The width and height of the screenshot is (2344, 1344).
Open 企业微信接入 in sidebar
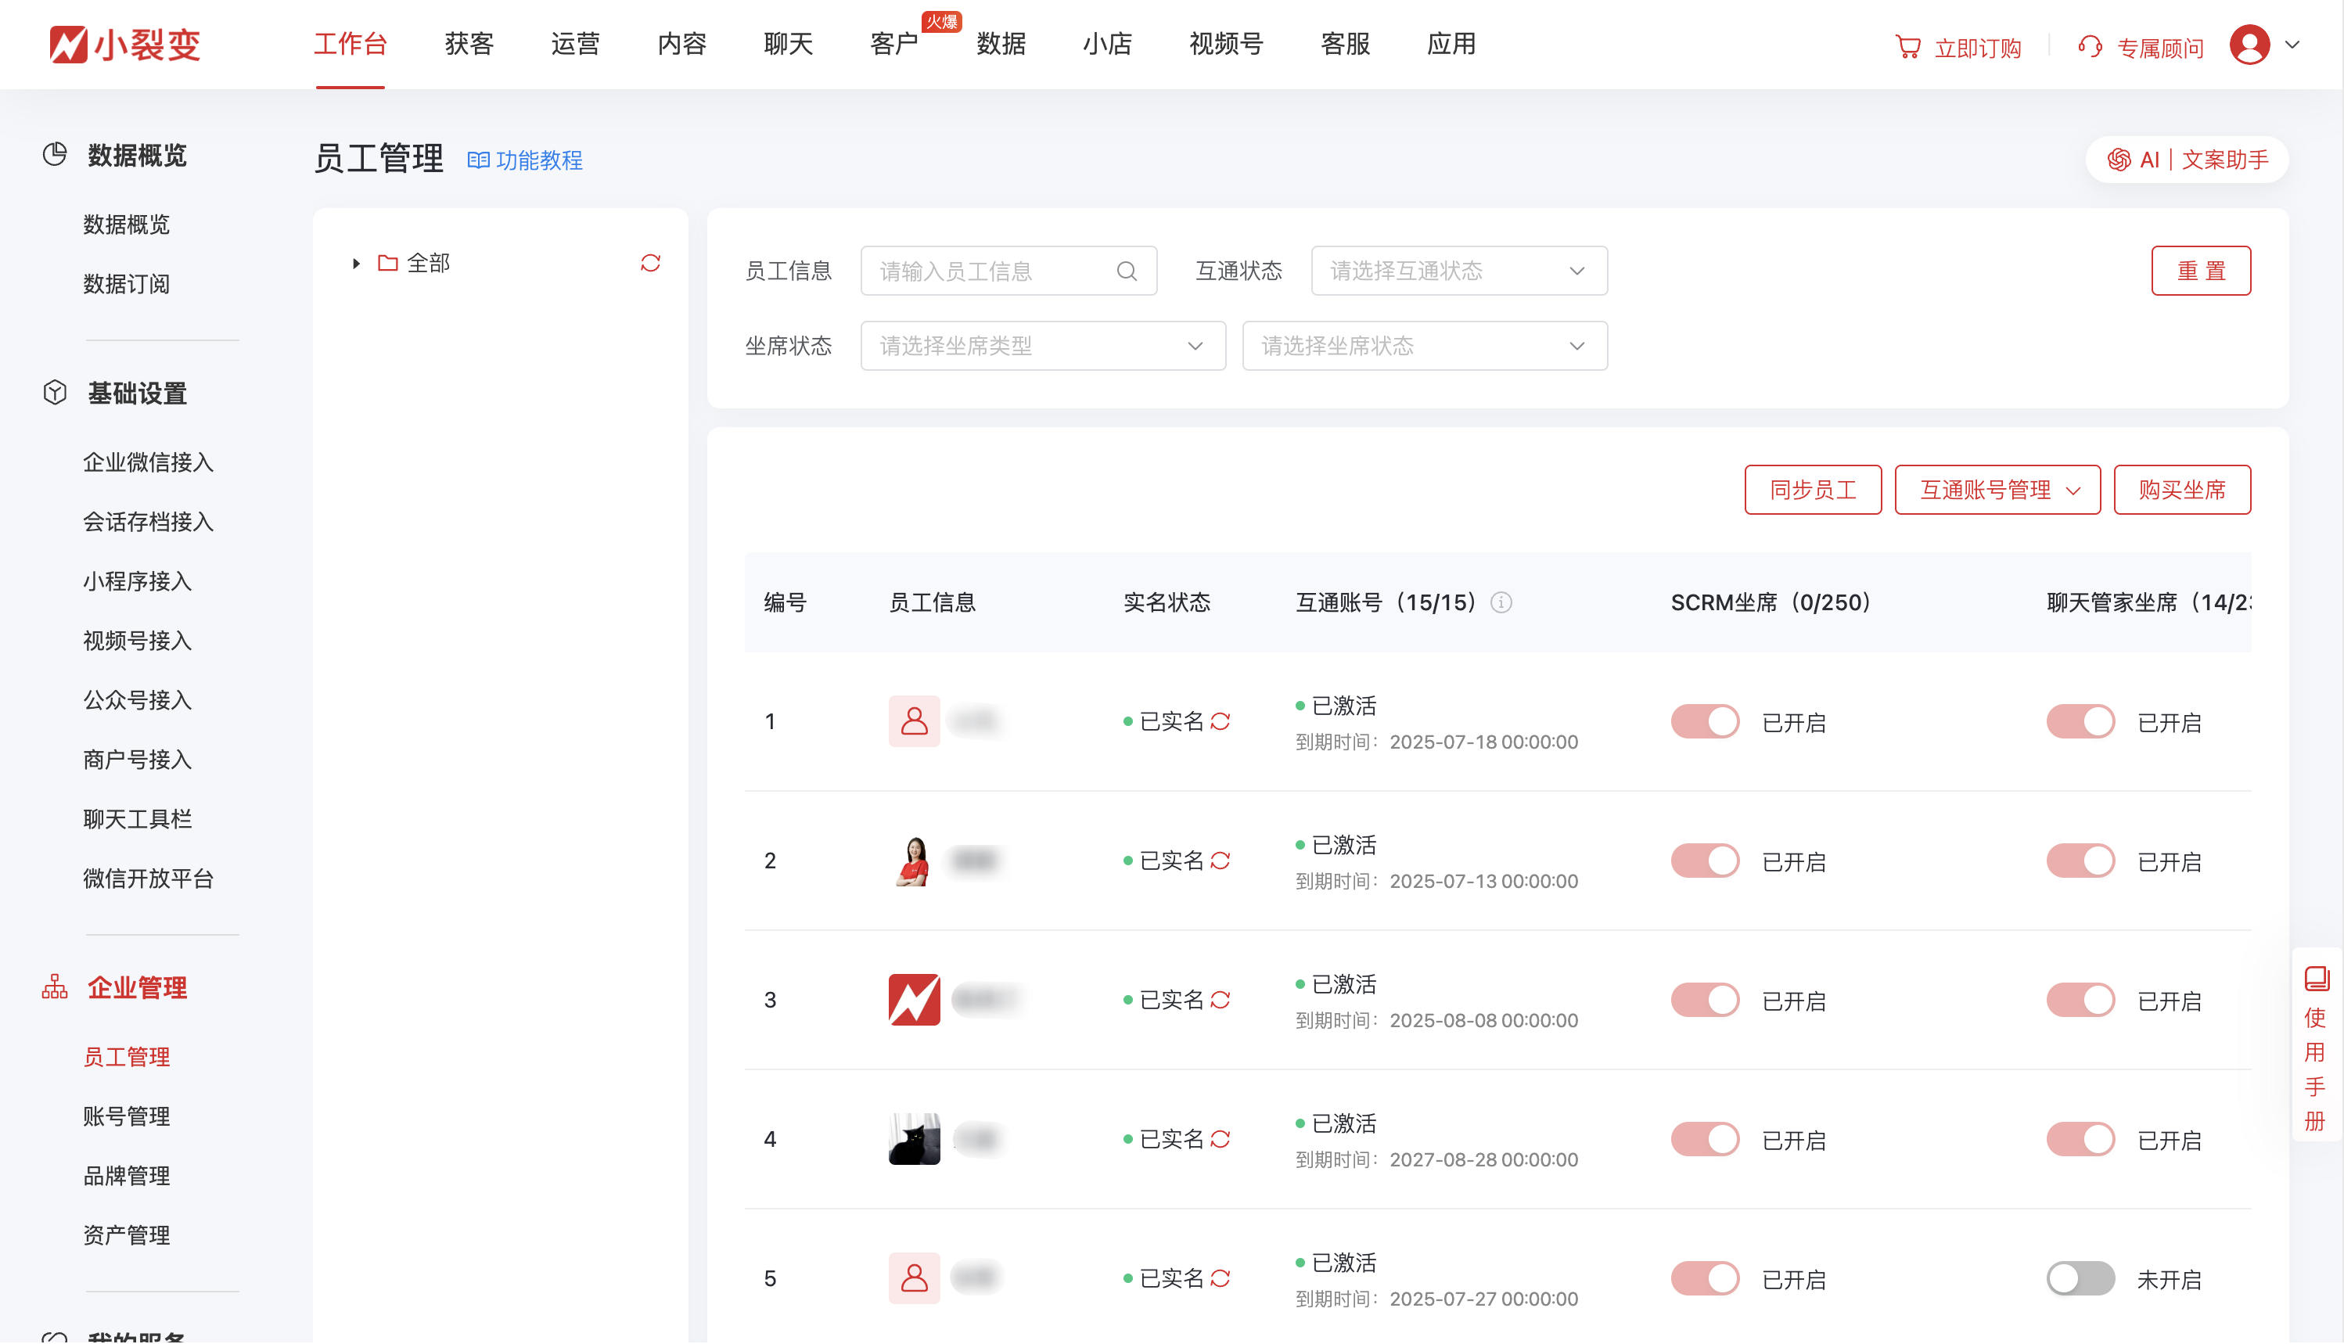click(148, 462)
